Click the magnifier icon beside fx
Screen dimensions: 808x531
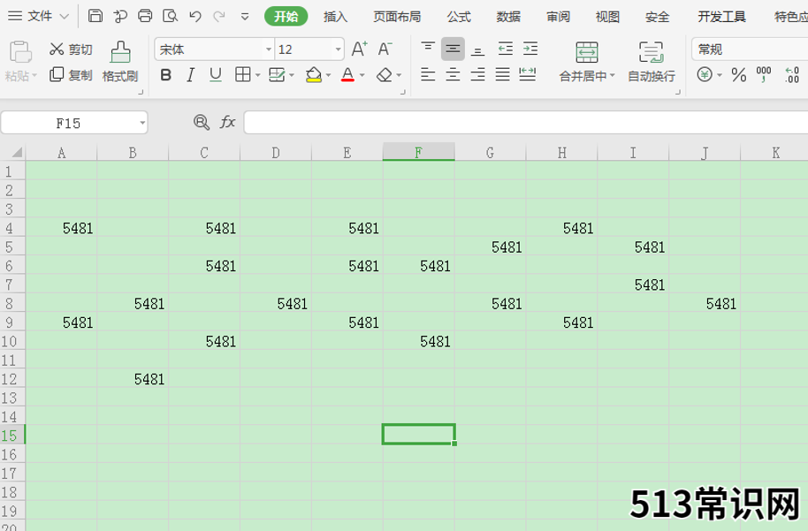(x=201, y=122)
